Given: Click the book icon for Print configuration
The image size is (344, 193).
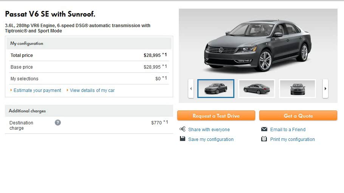Looking at the screenshot, I should tap(264, 139).
